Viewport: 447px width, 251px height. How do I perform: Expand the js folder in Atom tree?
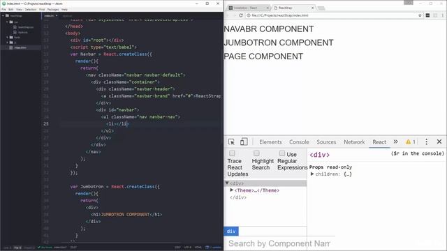click(7, 43)
